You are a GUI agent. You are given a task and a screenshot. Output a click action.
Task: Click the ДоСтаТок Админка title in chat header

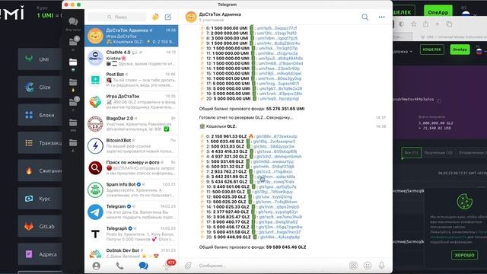coord(220,14)
